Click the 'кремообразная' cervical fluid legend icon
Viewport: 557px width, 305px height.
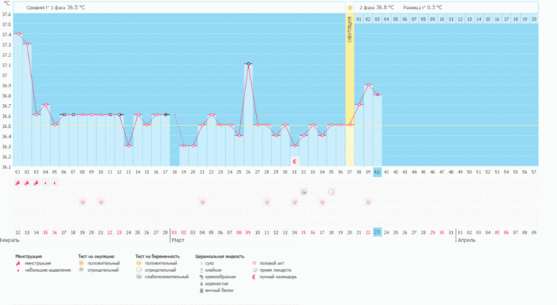pyautogui.click(x=201, y=277)
